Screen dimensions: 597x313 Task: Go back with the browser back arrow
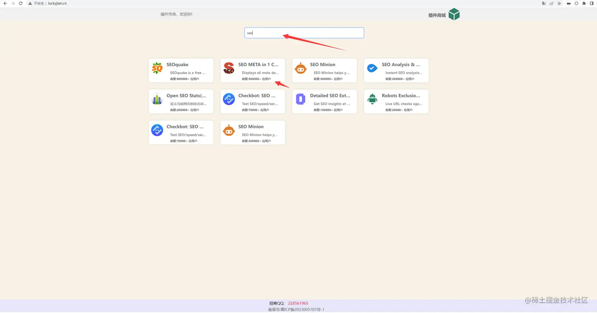[5, 3]
